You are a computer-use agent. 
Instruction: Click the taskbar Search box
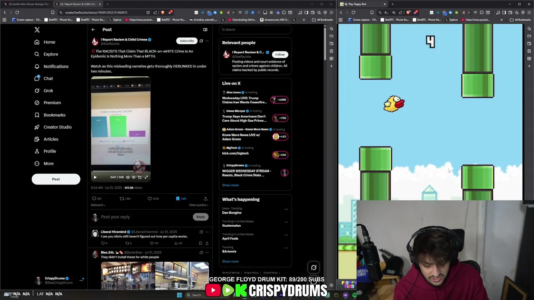196,295
